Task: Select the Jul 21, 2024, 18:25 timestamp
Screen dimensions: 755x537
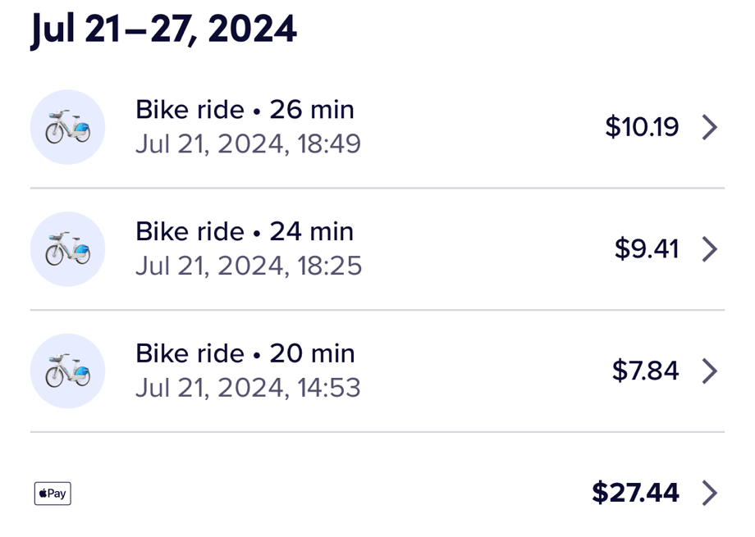Action: click(248, 266)
